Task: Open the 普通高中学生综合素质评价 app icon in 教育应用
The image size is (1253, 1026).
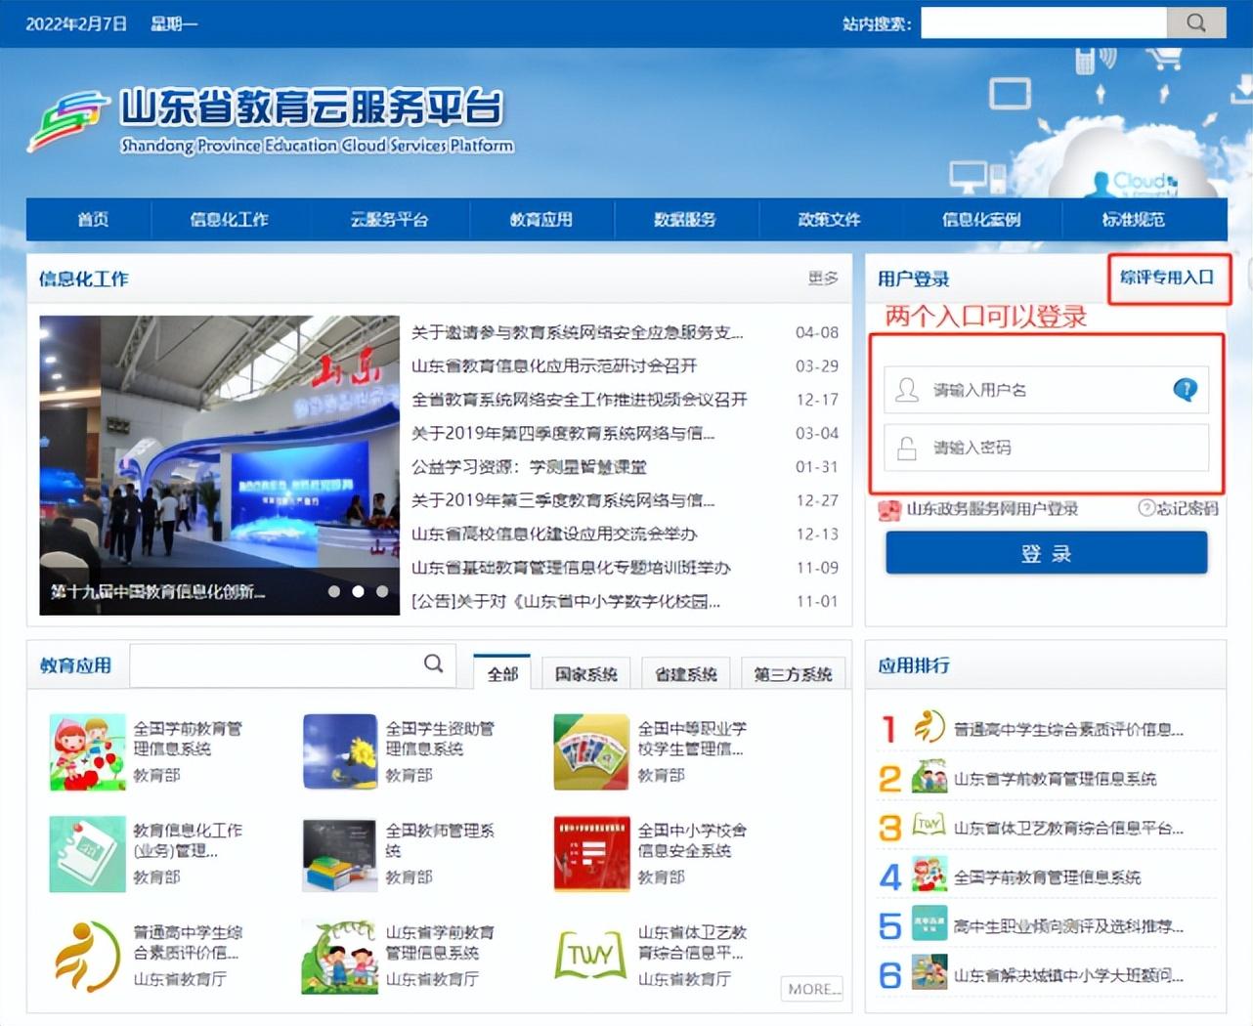Action: pos(88,956)
